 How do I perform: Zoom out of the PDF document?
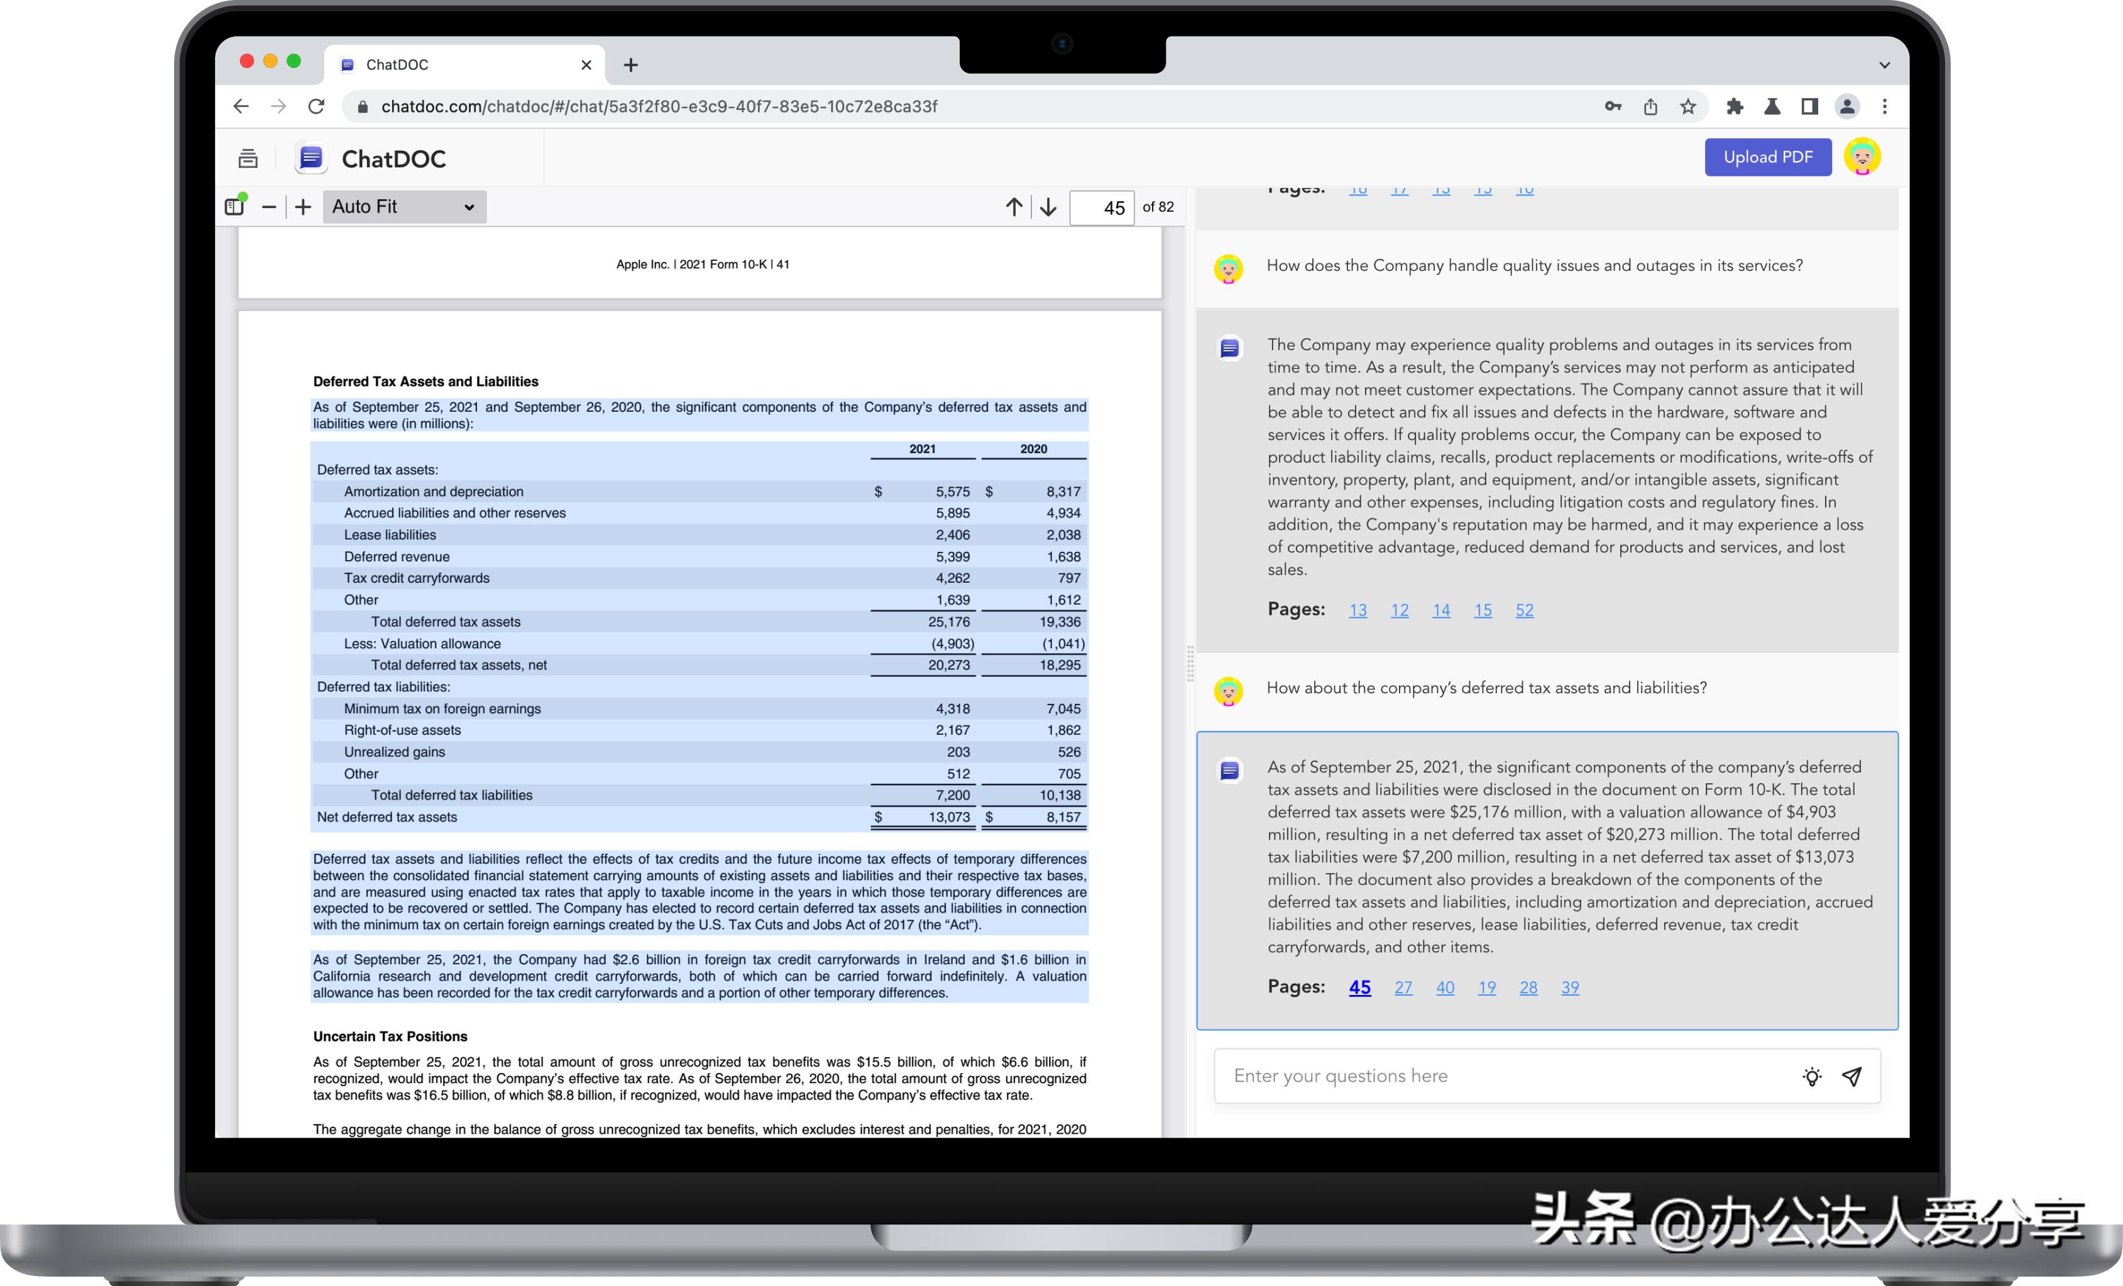(269, 207)
